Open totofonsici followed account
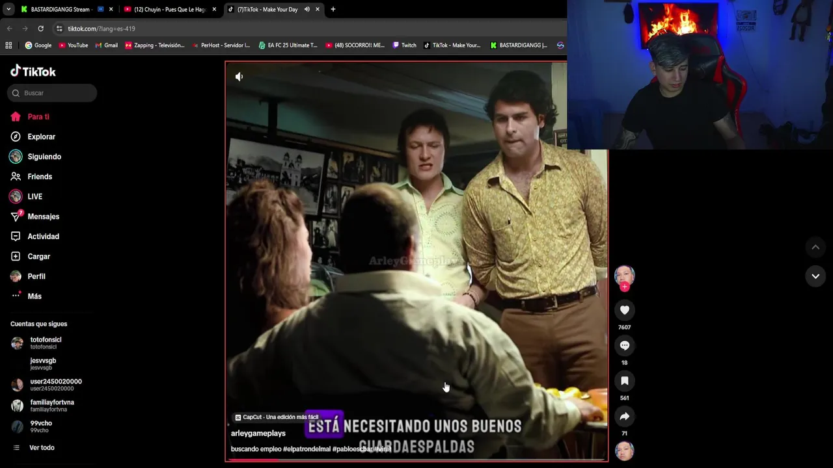Image resolution: width=833 pixels, height=468 pixels. point(46,343)
